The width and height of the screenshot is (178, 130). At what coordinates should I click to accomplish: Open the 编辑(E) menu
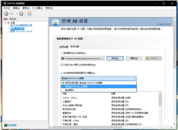pyautogui.click(x=16, y=8)
